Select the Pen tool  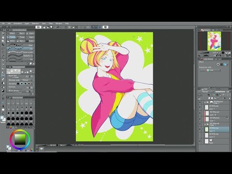[x=3, y=60]
